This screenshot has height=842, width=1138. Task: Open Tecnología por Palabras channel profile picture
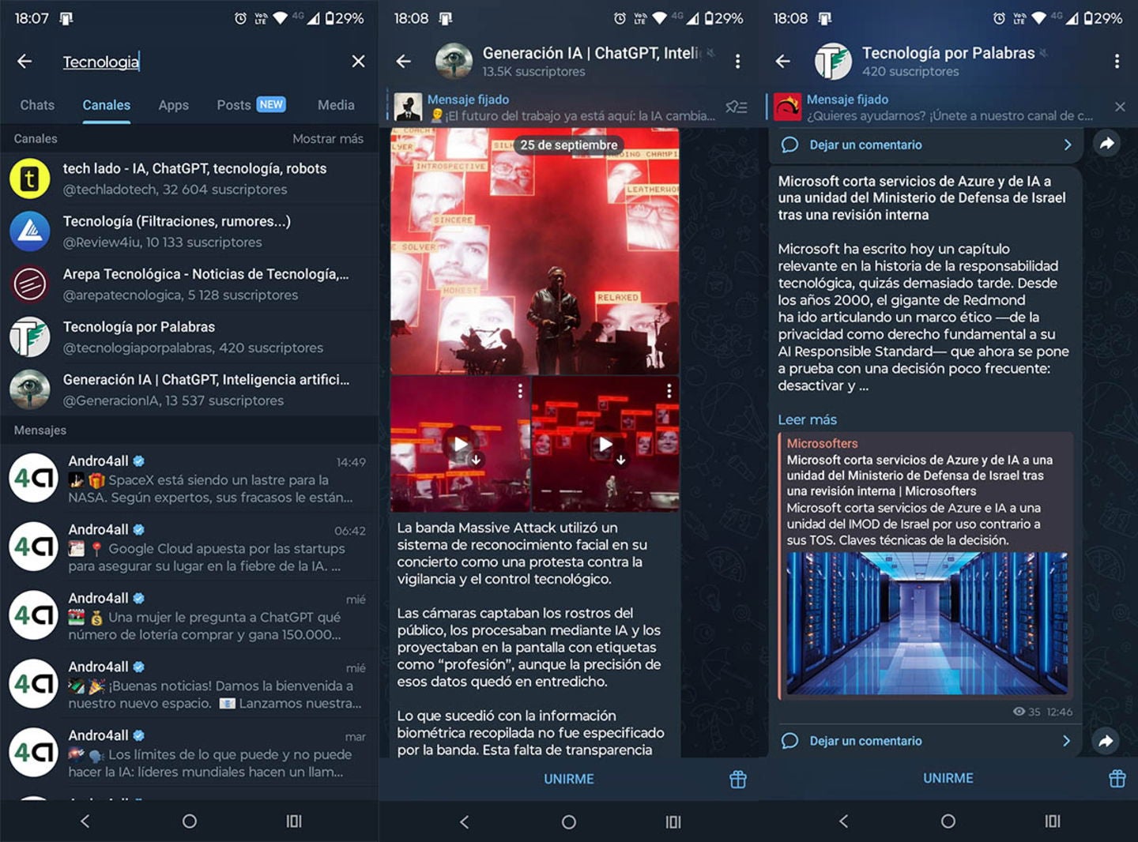[831, 61]
